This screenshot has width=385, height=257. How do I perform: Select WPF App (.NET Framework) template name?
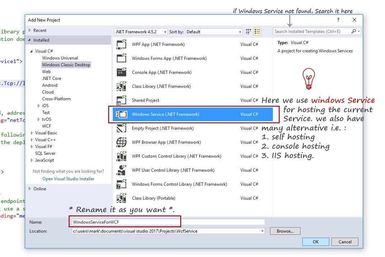click(158, 44)
